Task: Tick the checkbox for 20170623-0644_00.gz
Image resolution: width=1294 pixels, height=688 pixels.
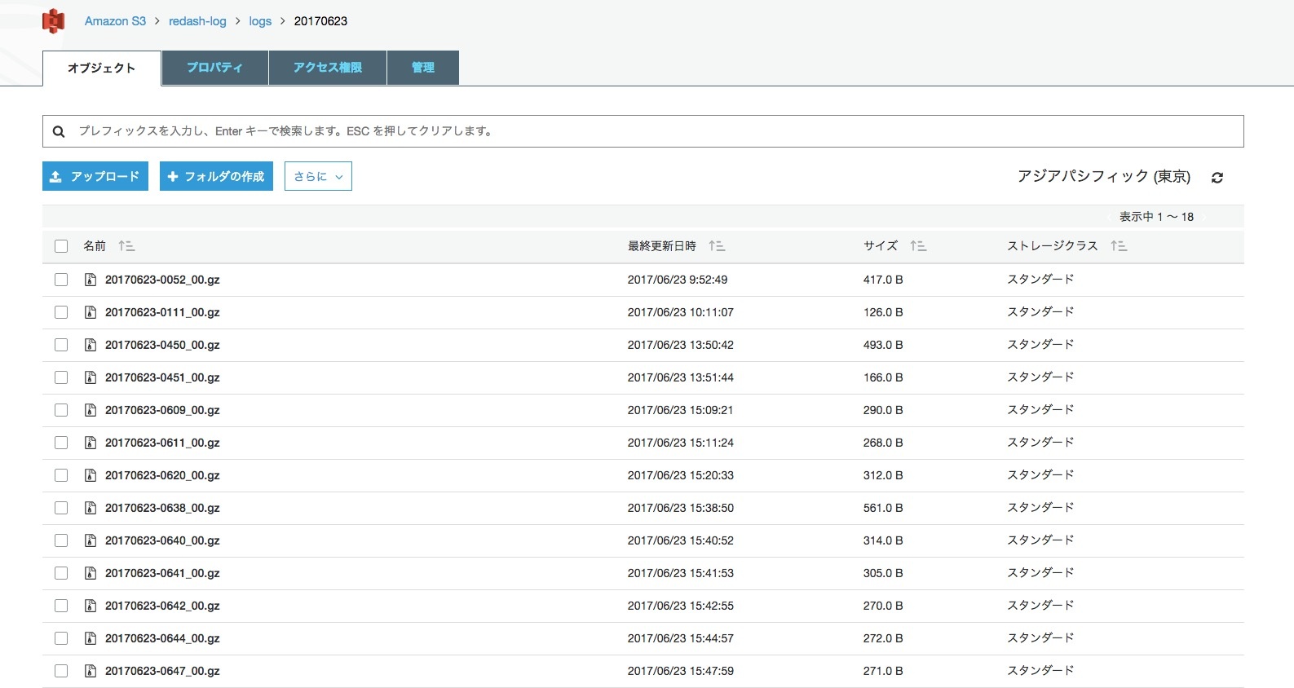Action: pyautogui.click(x=61, y=638)
